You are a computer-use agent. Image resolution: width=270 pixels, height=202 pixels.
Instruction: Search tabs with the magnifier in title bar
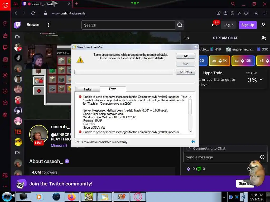[x=233, y=4]
